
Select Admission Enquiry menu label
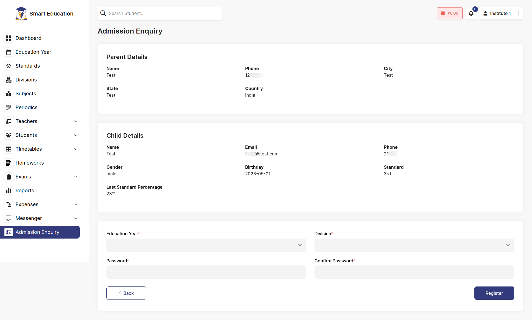pyautogui.click(x=37, y=232)
